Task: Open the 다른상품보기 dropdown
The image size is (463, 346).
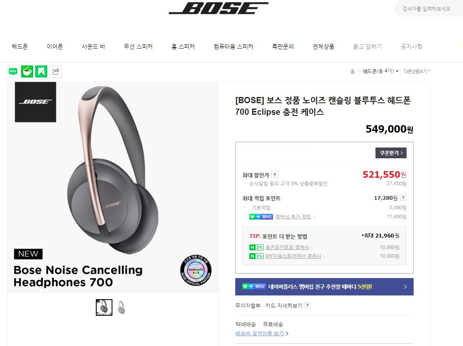Action: coord(417,71)
